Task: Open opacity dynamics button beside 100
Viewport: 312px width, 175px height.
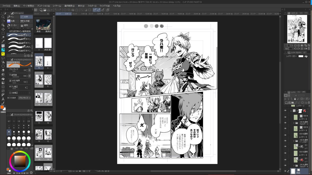Action: tap(29, 76)
